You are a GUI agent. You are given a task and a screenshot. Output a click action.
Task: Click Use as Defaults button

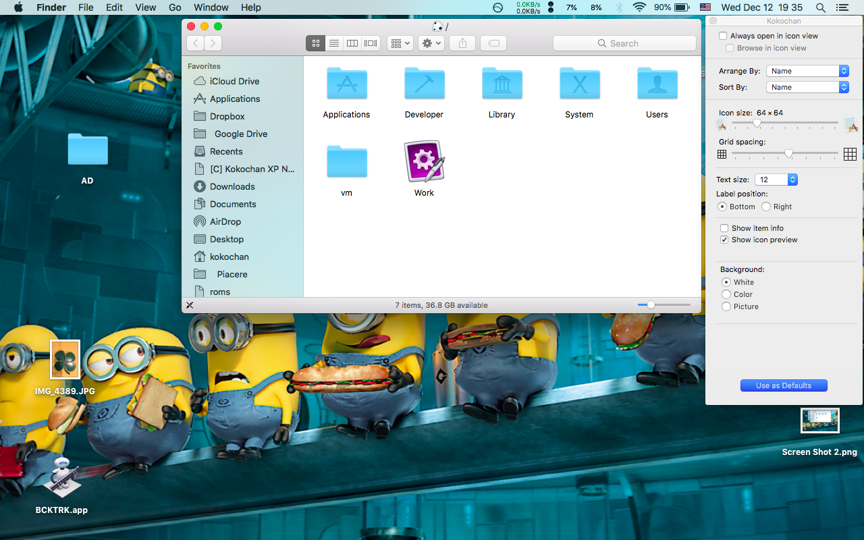coord(784,385)
